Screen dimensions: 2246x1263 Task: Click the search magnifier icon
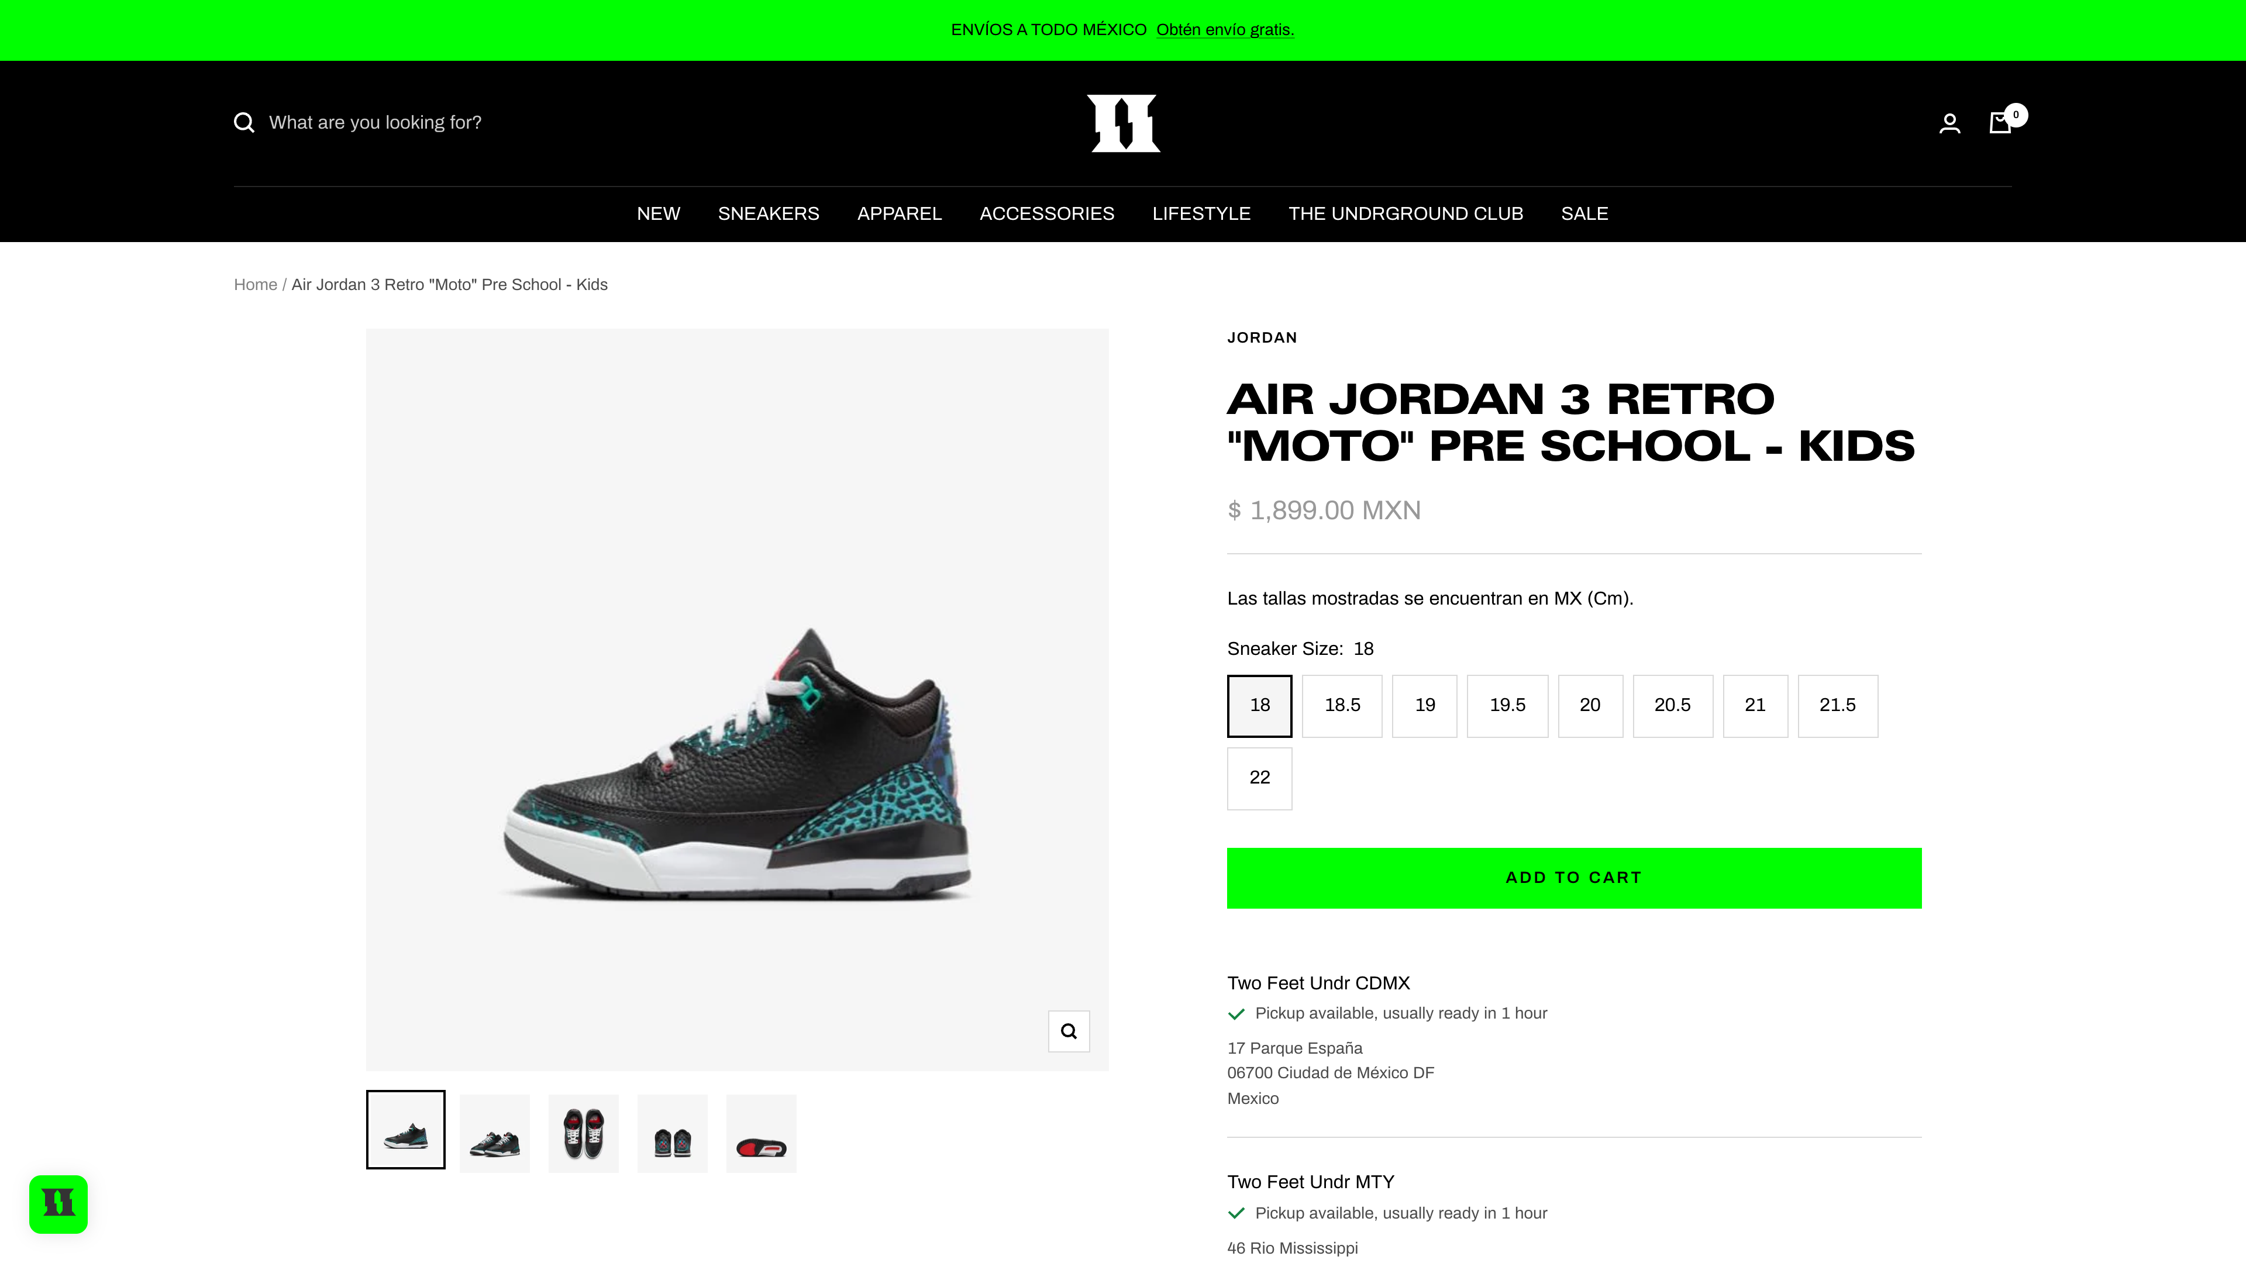point(244,123)
